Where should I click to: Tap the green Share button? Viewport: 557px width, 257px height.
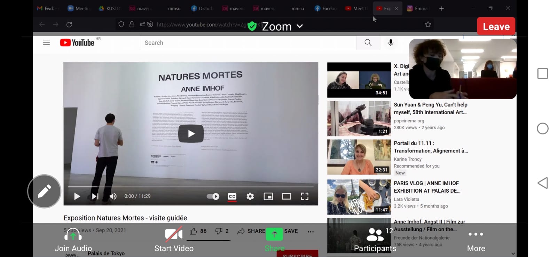point(274,240)
